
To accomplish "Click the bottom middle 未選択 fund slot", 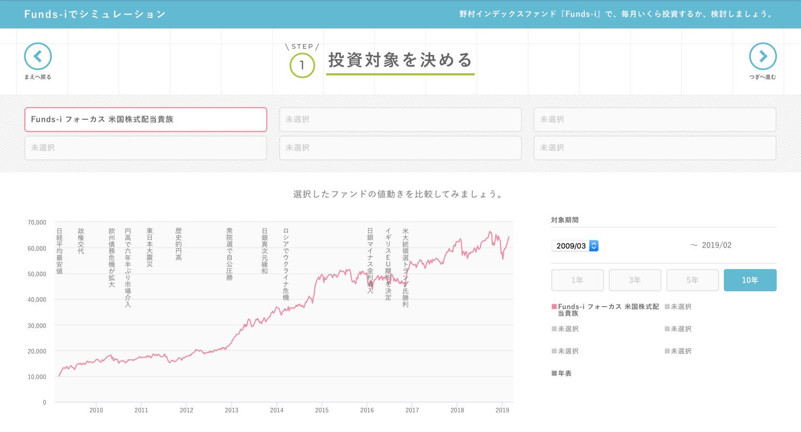I will click(400, 148).
